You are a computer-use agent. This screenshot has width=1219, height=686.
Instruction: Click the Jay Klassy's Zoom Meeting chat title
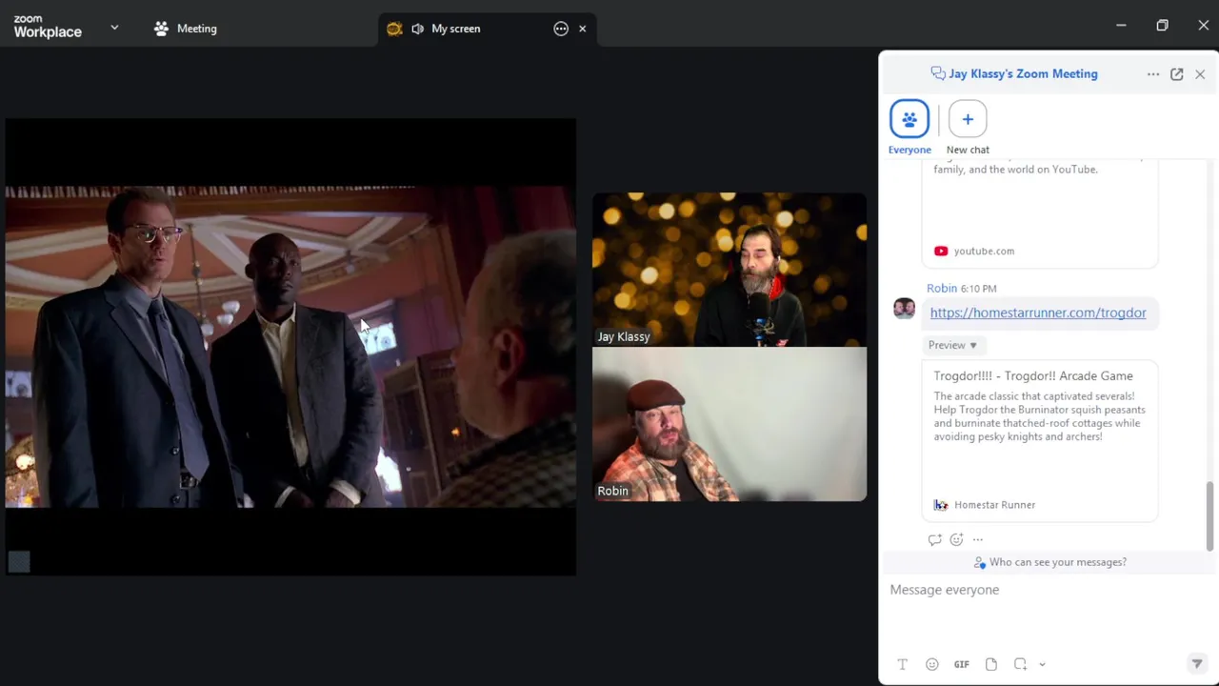(1023, 74)
